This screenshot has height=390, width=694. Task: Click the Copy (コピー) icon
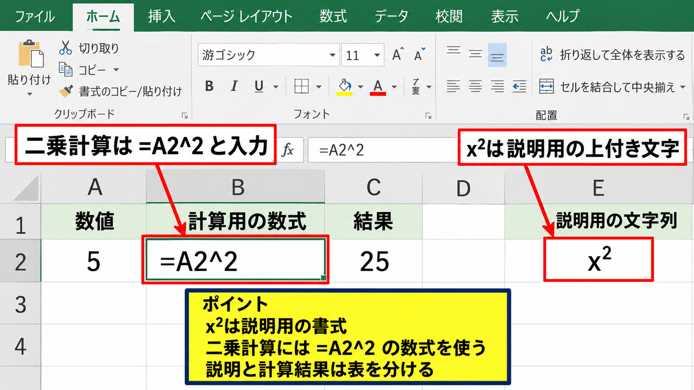pyautogui.click(x=66, y=69)
